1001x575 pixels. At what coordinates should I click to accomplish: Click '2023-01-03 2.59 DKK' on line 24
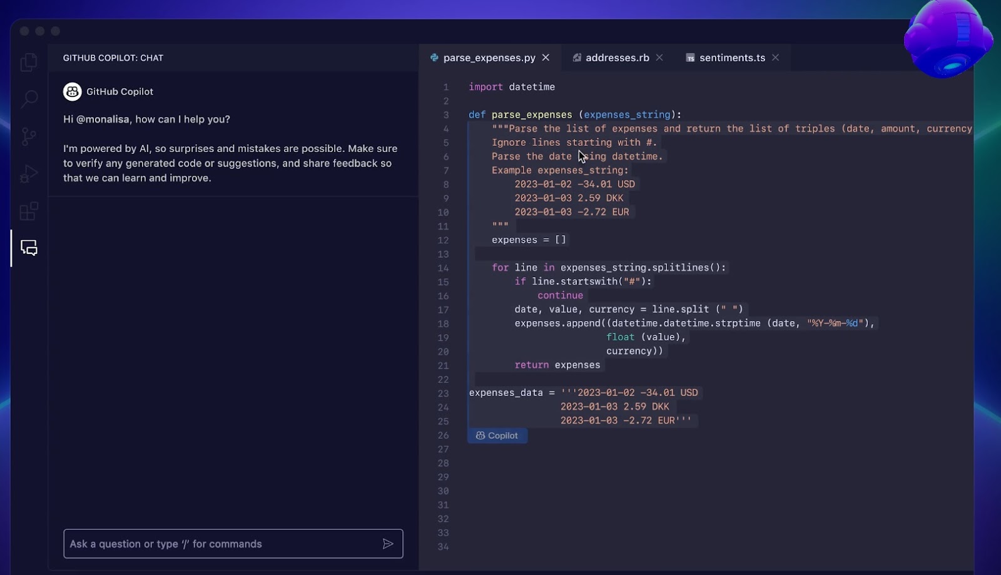[614, 407]
